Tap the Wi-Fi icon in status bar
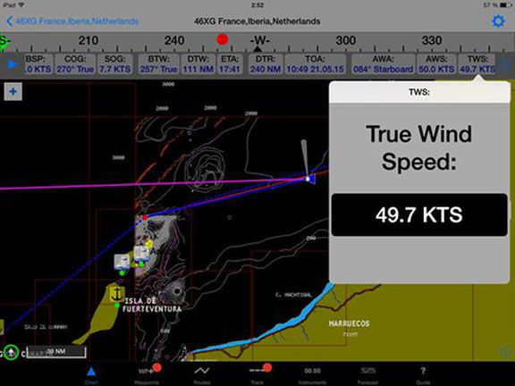Screen dimensions: 515x386 click(21, 5)
